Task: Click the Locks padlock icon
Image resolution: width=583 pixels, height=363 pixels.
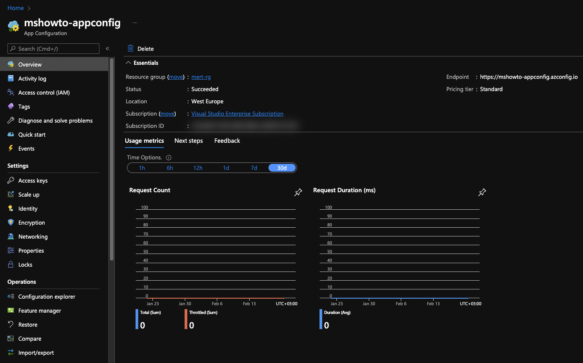Action: point(11,264)
